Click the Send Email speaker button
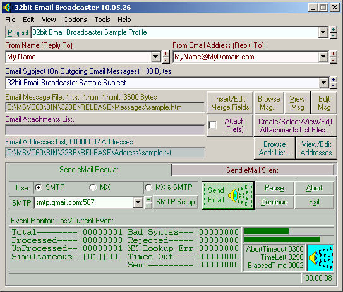The width and height of the screenshot is (343, 292). pos(227,195)
